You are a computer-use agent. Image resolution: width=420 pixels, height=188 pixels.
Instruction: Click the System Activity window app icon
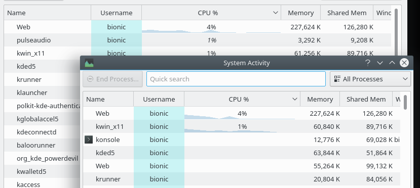[89, 63]
